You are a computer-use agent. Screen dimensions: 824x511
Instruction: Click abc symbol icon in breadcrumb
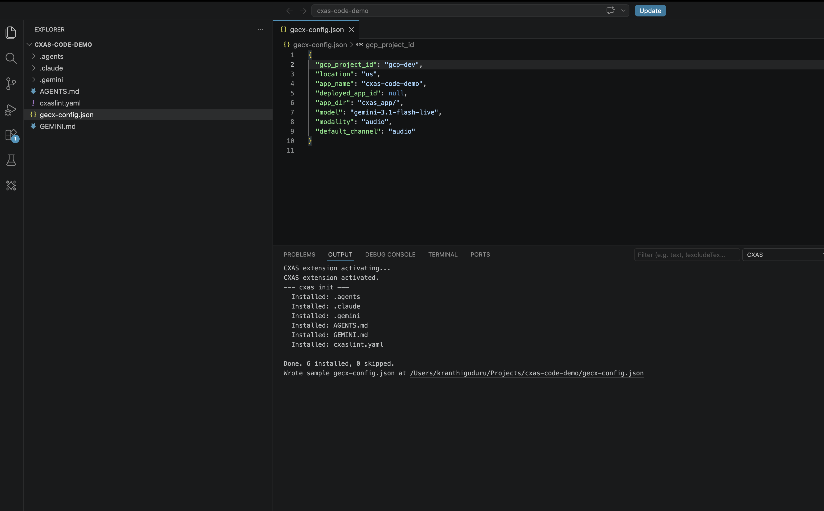(x=360, y=44)
